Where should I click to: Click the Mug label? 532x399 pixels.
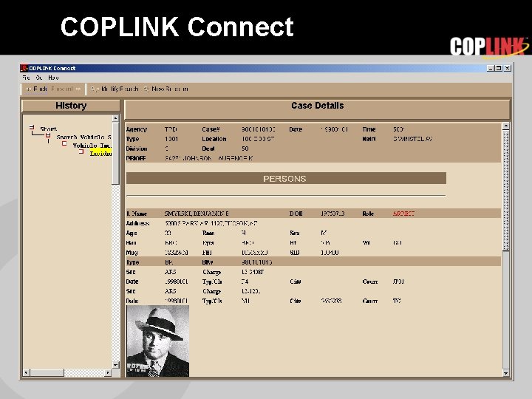[x=132, y=253]
